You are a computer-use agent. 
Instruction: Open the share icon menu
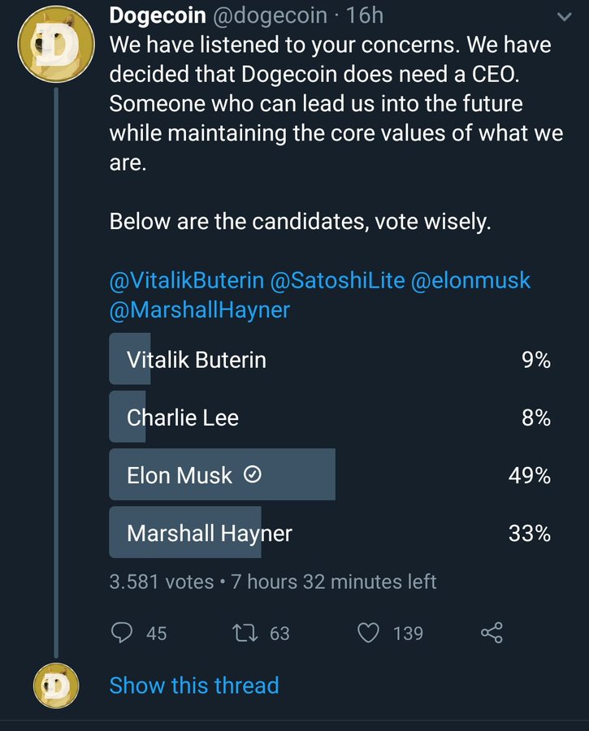pos(492,633)
